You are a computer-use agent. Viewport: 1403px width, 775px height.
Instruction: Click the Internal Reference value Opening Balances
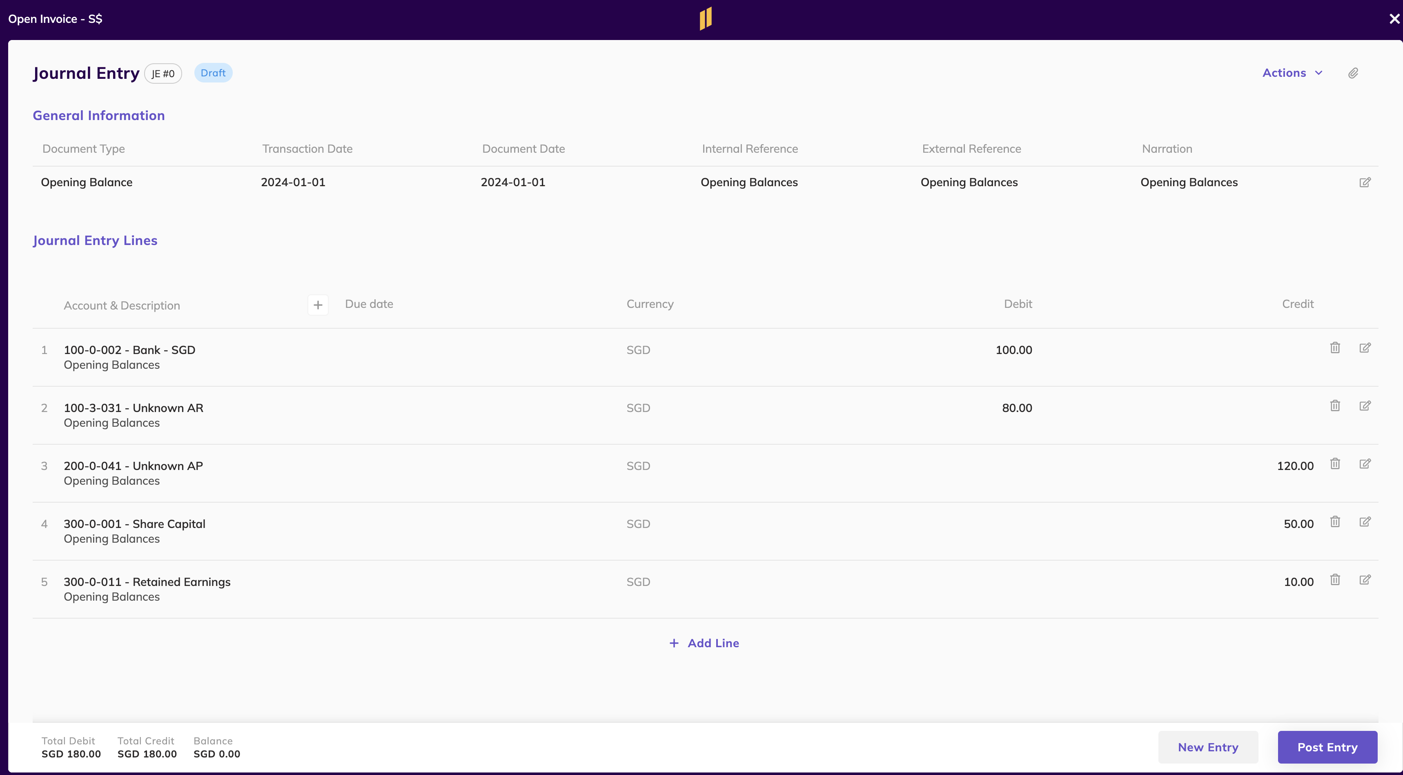(749, 183)
